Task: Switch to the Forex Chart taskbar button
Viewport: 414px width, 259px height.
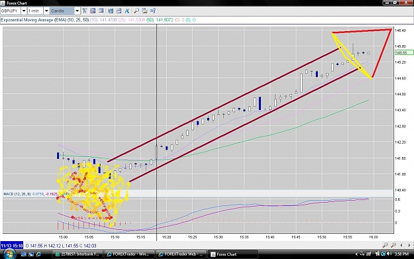Action: click(x=233, y=254)
